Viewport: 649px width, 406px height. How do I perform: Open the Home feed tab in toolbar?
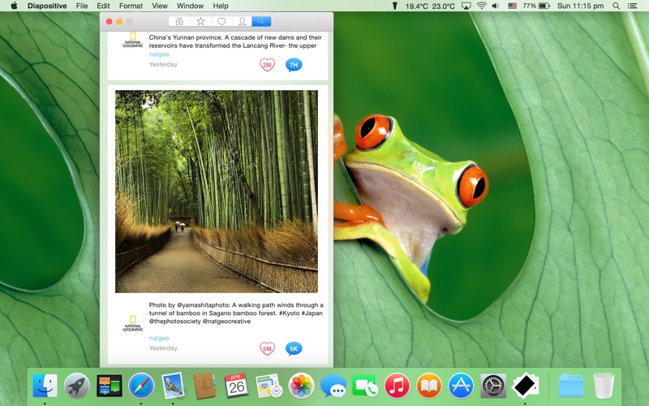pos(179,21)
